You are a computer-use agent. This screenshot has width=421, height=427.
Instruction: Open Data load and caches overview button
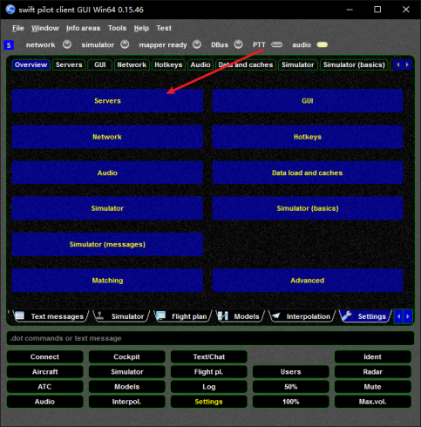308,173
